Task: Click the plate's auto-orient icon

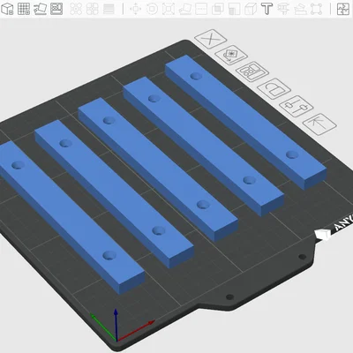Action: (231, 55)
